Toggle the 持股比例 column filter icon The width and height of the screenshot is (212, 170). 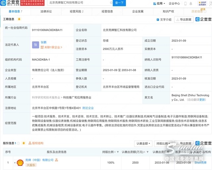(118, 152)
